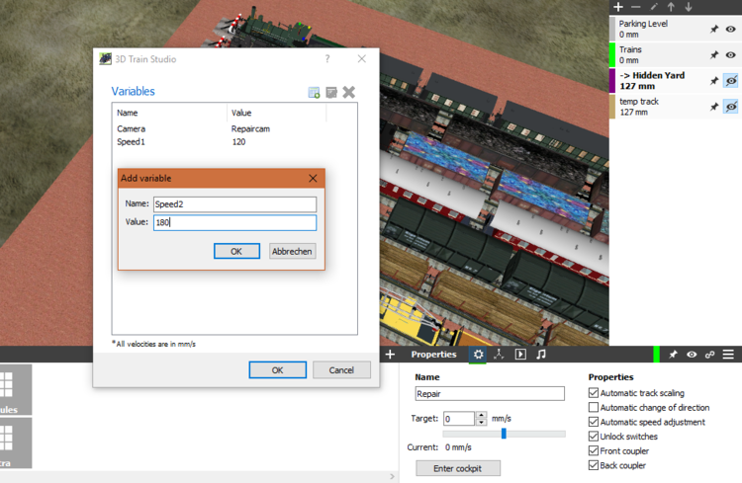This screenshot has height=483, width=742.
Task: Click the green Trains layer color swatch
Action: (611, 55)
